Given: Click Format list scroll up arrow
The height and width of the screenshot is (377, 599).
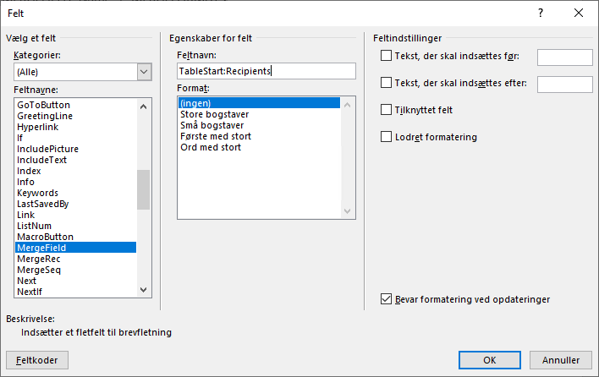Looking at the screenshot, I should [x=347, y=105].
